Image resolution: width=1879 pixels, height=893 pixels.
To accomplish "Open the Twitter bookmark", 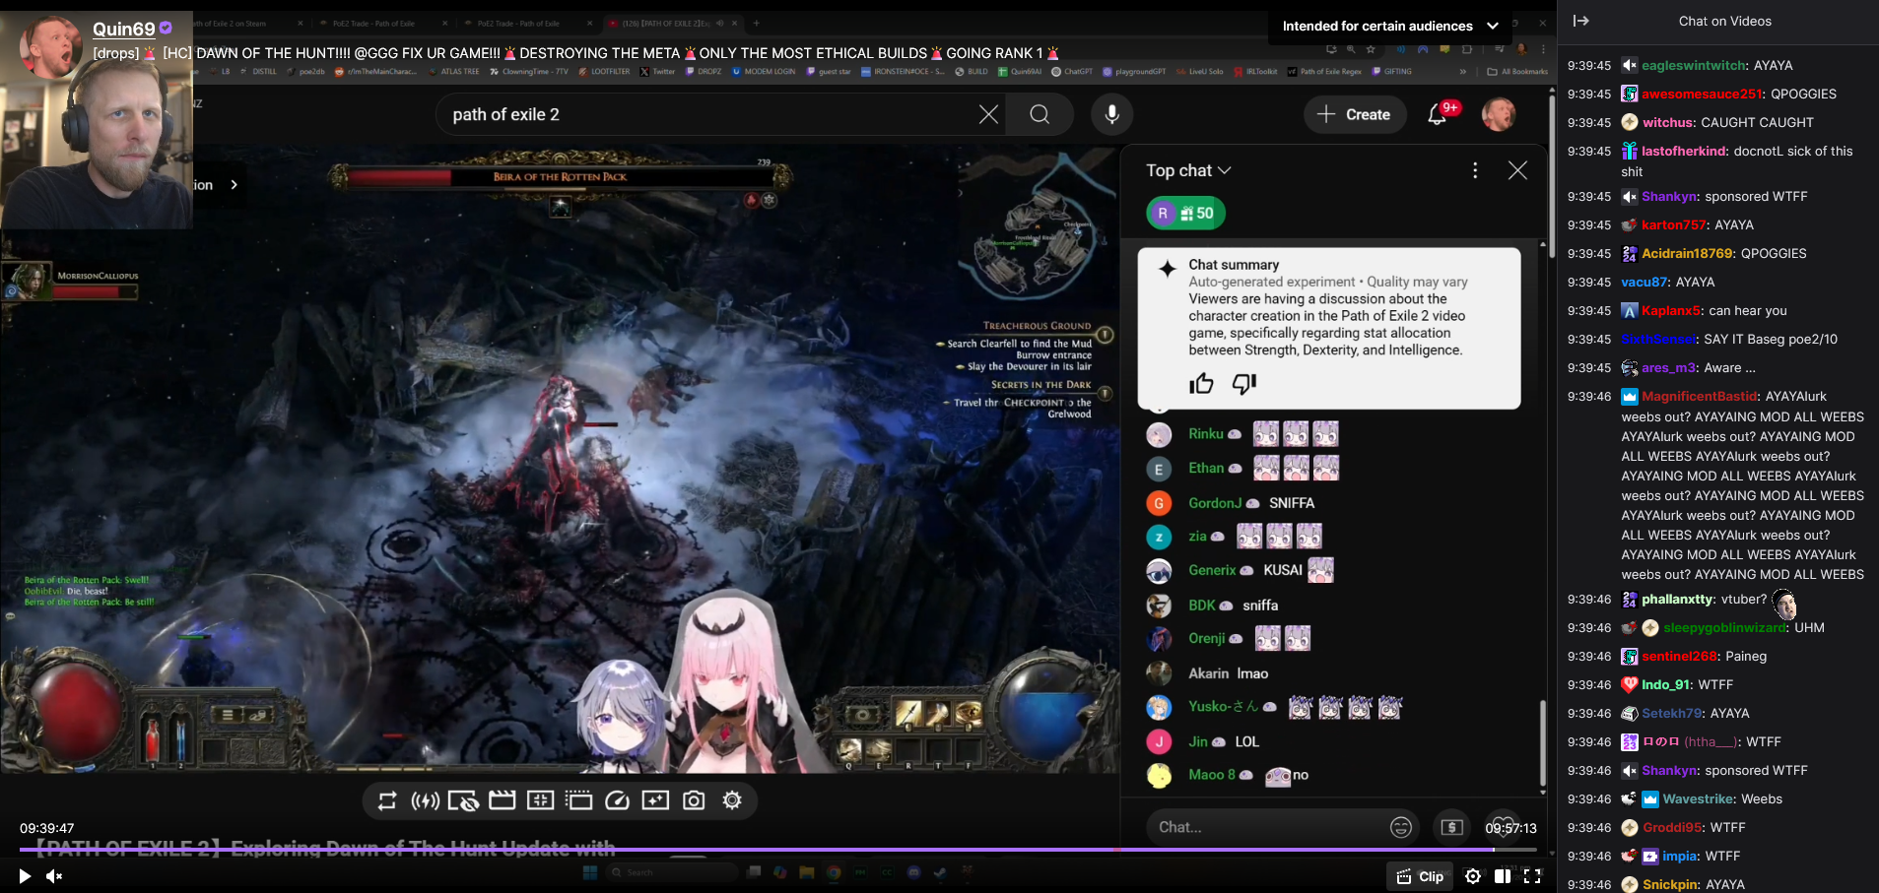I will coord(658,72).
